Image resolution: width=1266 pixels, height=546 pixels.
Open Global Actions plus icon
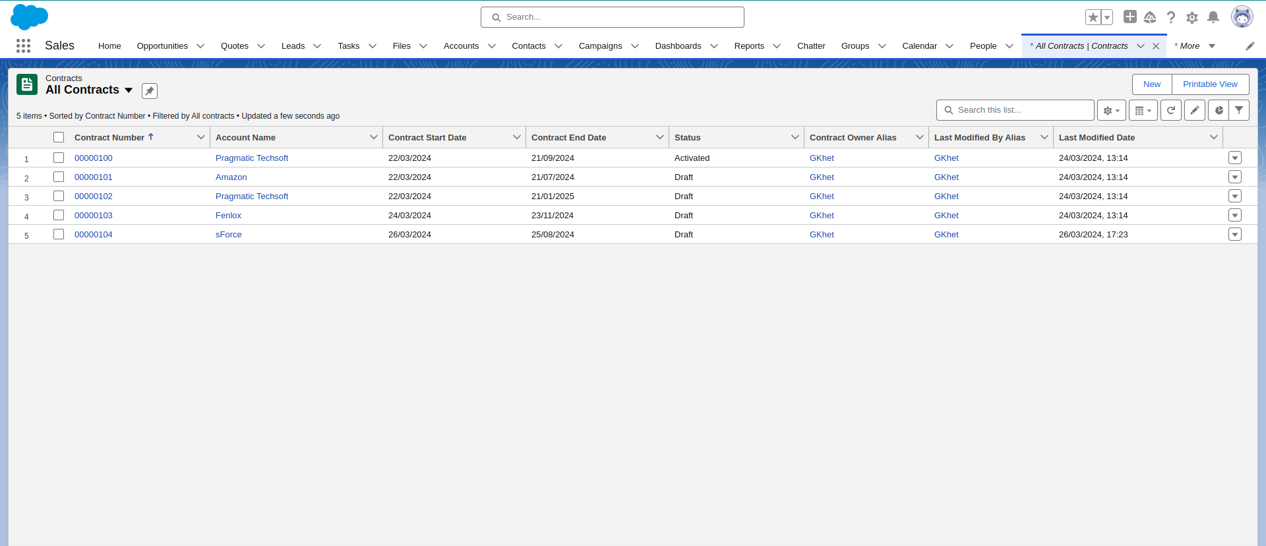click(x=1130, y=16)
